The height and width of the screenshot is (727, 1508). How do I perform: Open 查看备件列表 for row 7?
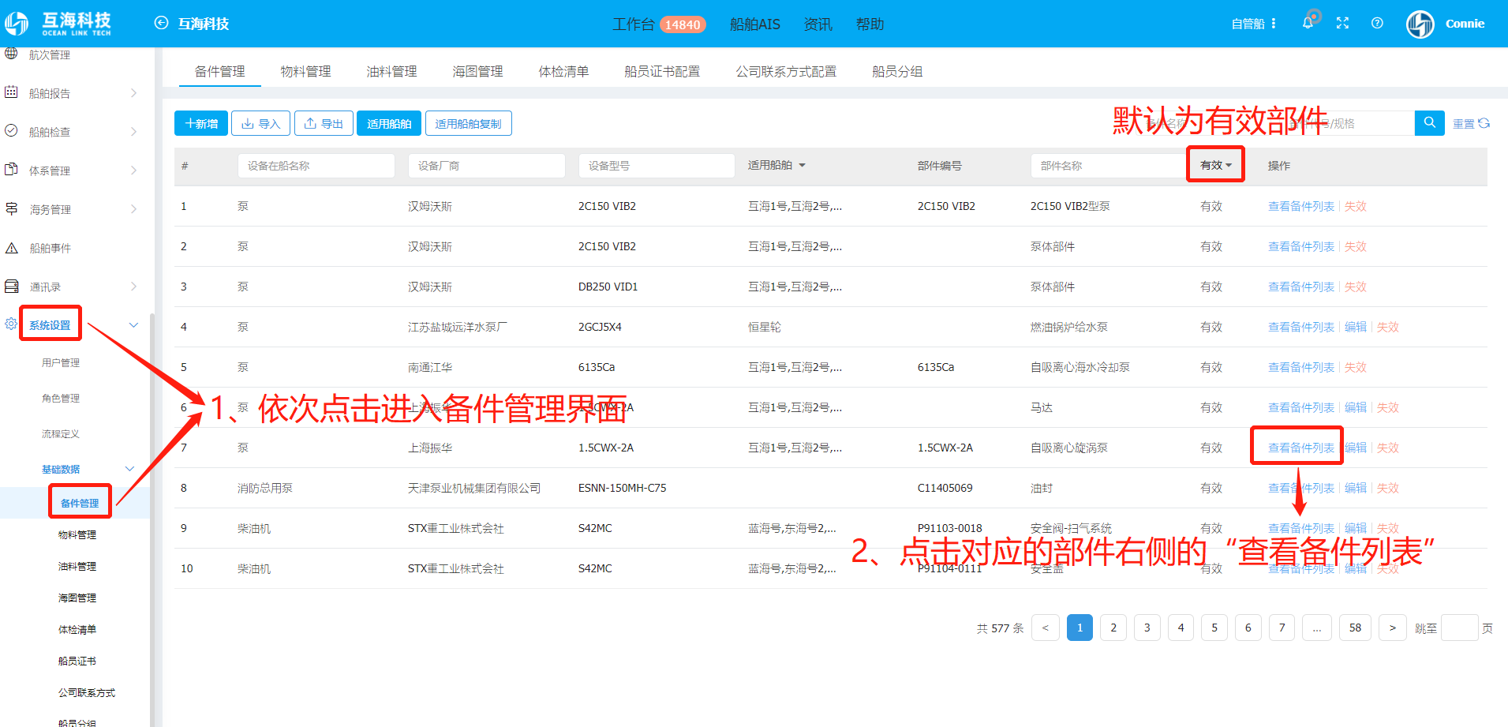click(x=1300, y=448)
